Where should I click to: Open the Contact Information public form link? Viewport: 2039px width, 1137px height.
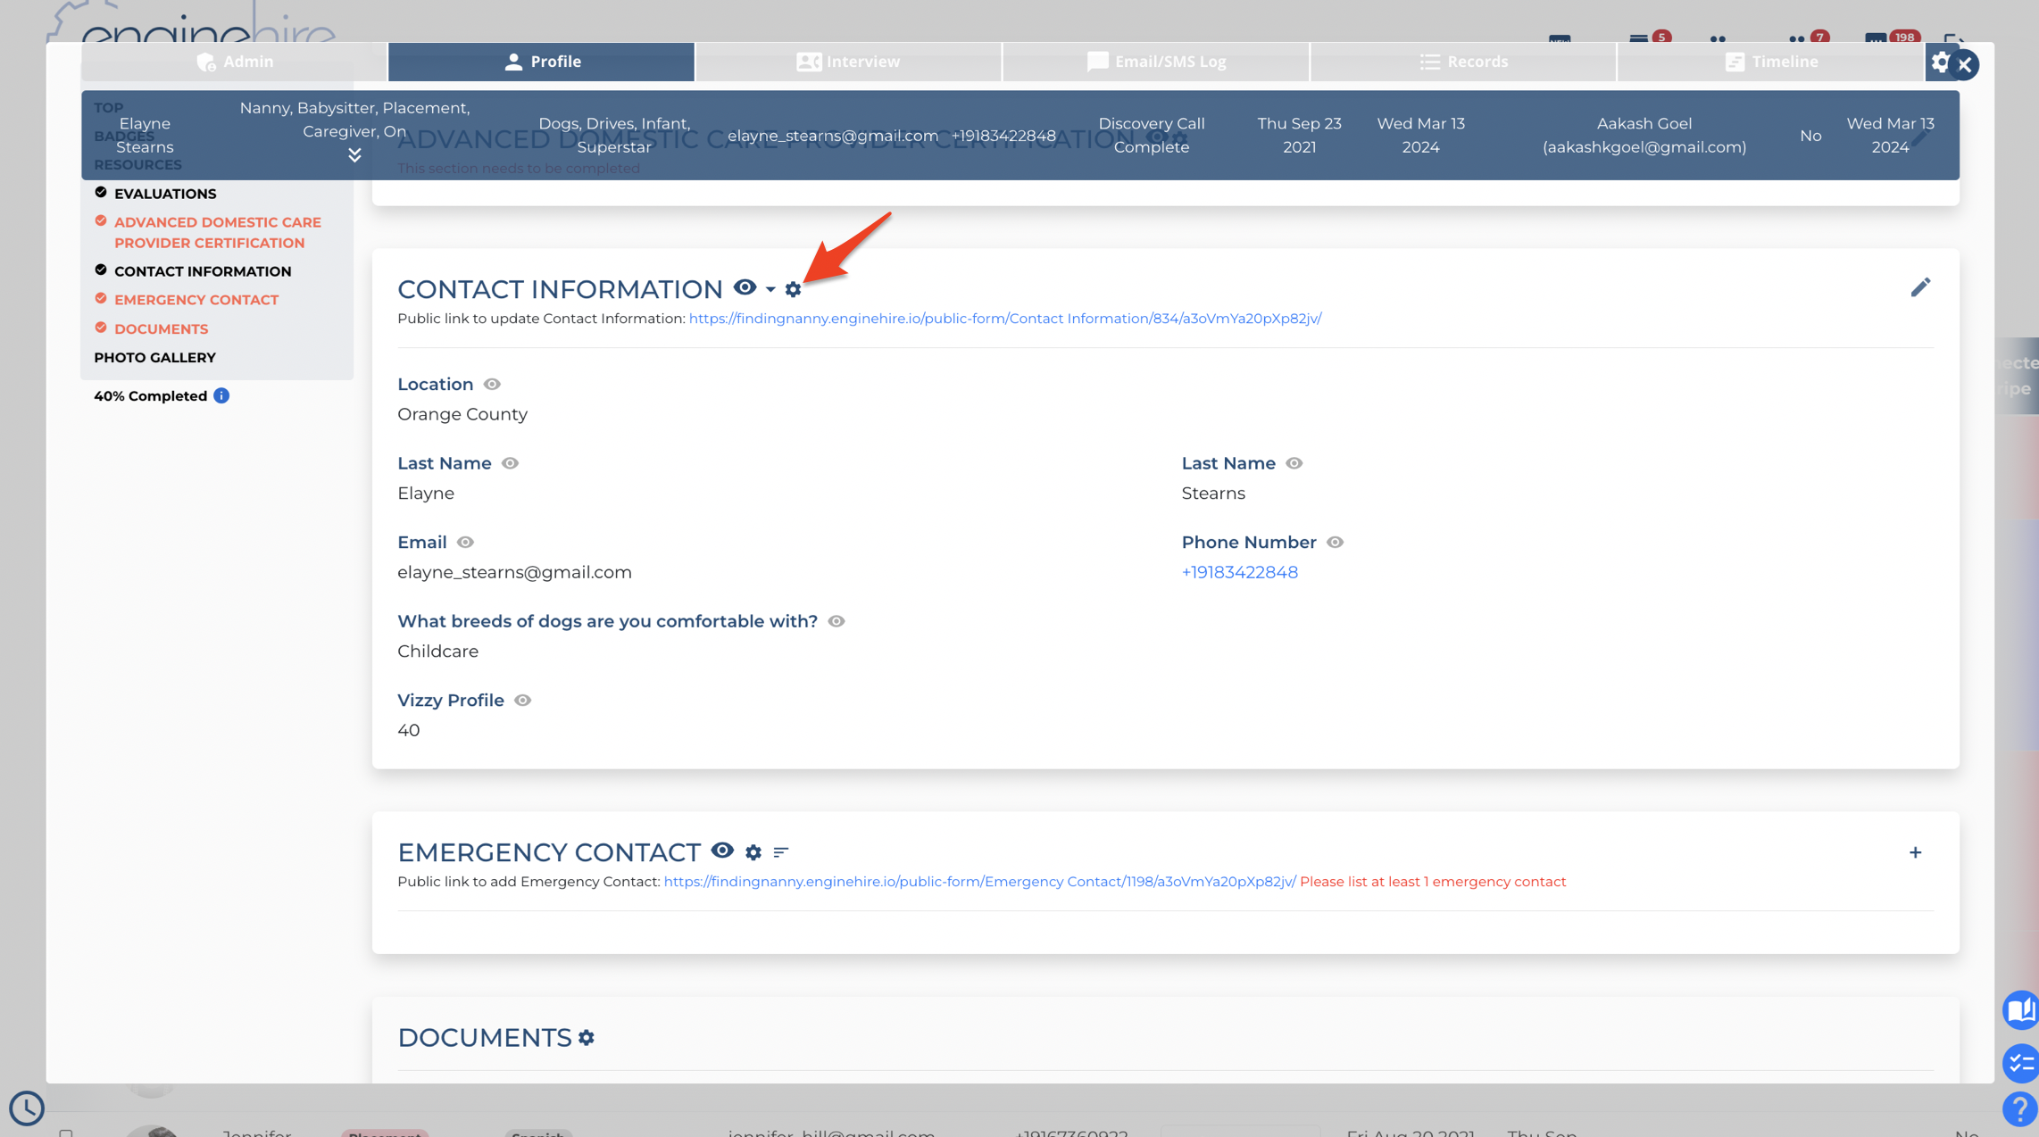click(1005, 319)
